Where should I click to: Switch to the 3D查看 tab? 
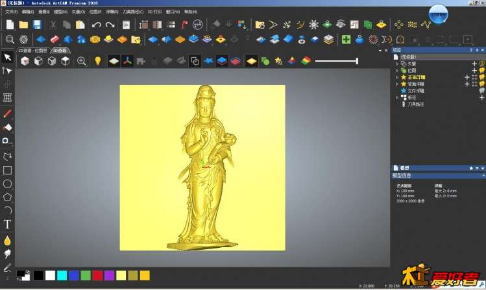click(x=60, y=51)
